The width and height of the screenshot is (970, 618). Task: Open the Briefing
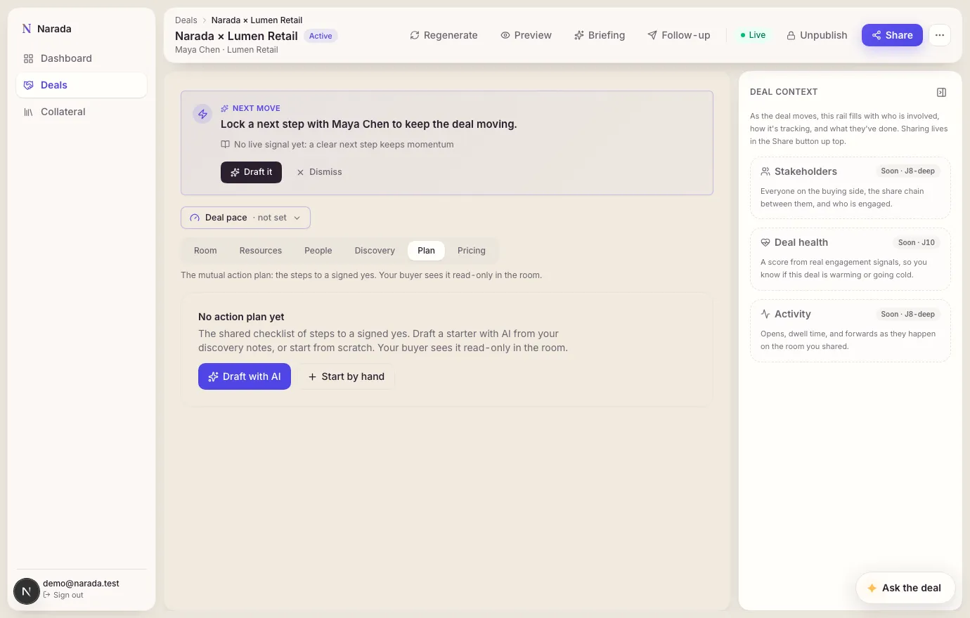click(x=600, y=35)
